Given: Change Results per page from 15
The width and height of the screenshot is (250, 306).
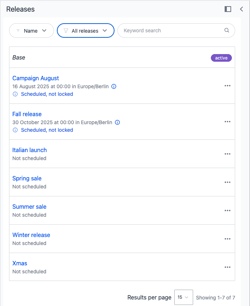Looking at the screenshot, I should 184,297.
